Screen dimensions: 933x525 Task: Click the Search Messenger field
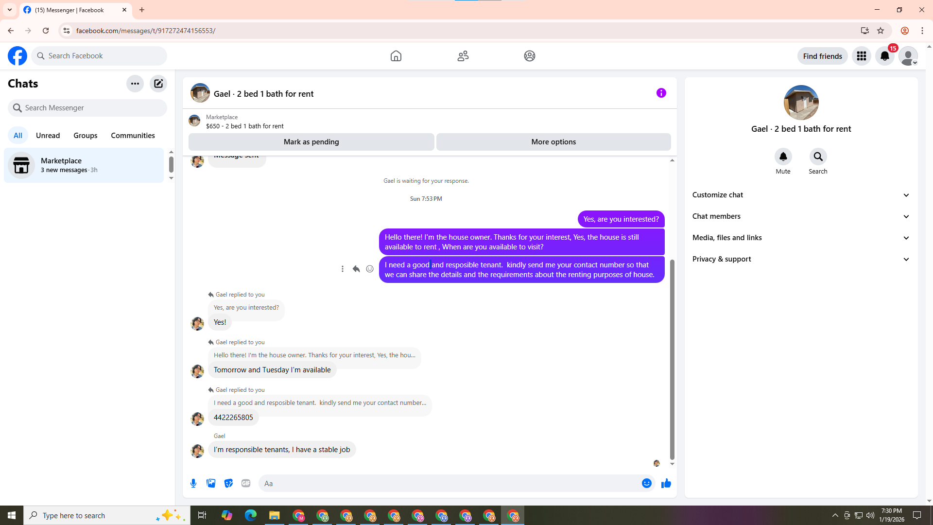(87, 108)
